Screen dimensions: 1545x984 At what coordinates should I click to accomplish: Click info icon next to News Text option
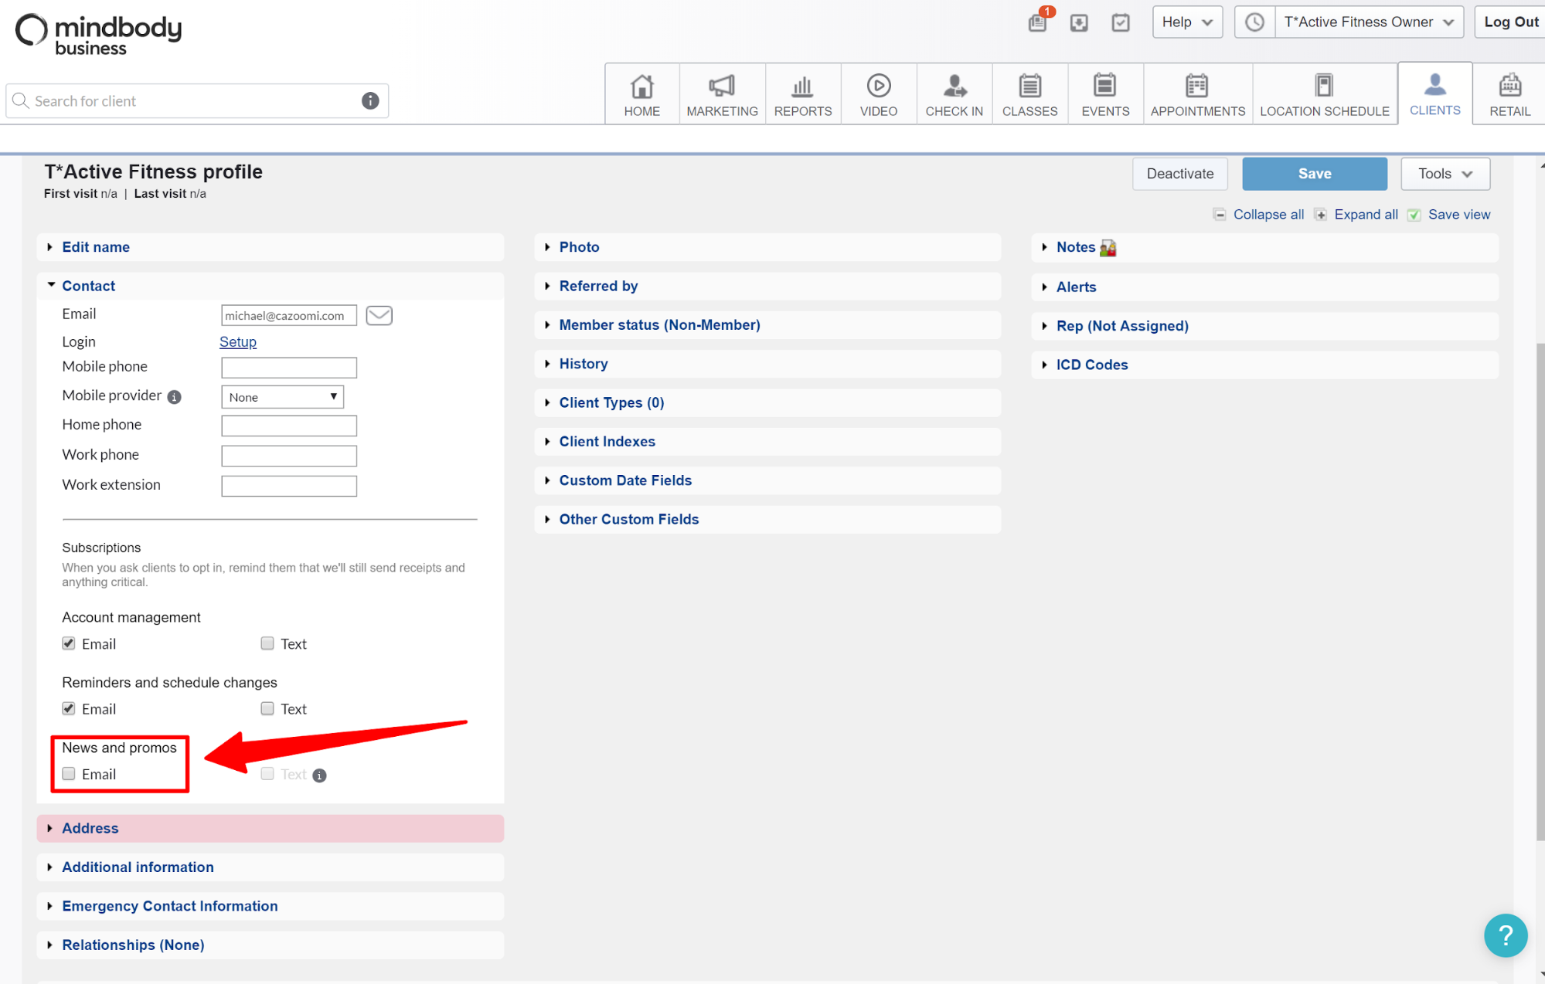pos(320,775)
